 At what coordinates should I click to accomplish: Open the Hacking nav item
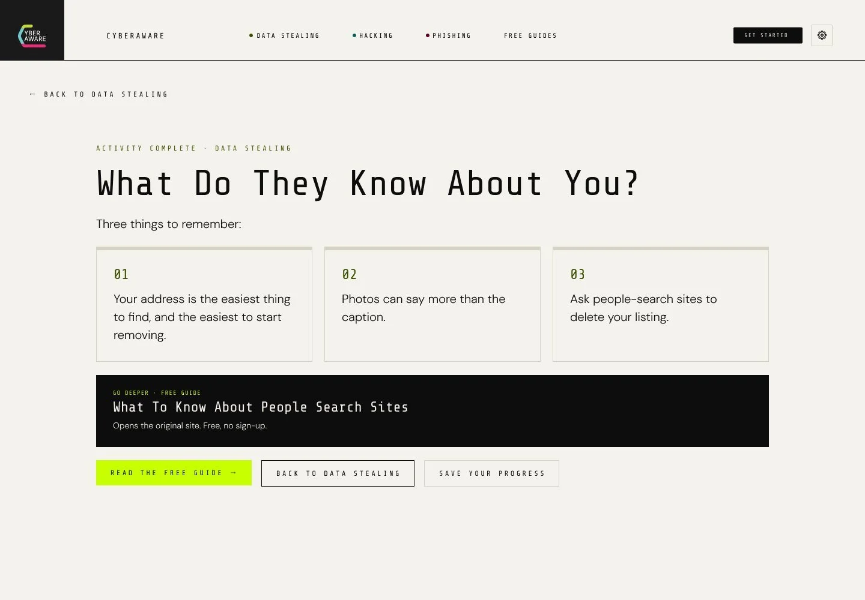(372, 36)
